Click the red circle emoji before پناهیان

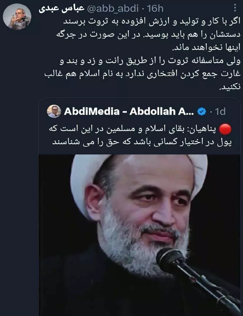click(x=225, y=129)
